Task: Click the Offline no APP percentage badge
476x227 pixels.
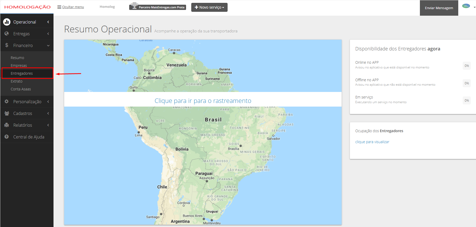Action: [x=467, y=83]
